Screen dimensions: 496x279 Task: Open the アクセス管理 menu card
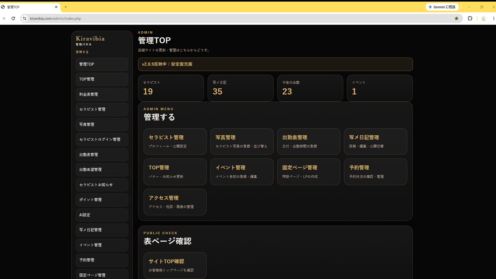(x=175, y=202)
